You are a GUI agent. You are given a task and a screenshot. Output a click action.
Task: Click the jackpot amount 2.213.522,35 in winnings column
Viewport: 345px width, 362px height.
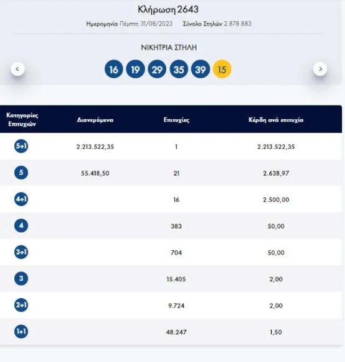(x=276, y=147)
